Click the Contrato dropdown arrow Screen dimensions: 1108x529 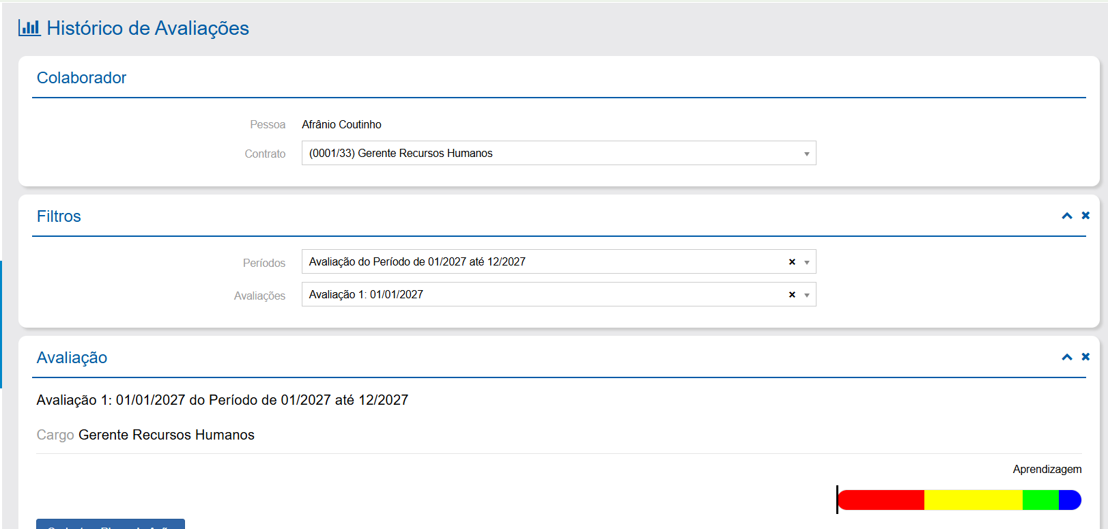coord(806,154)
